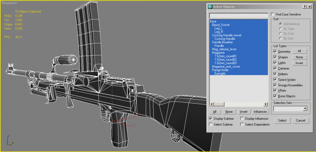
Task: Pick 7.62mm_round02 from the object list
Action: (x=225, y=60)
